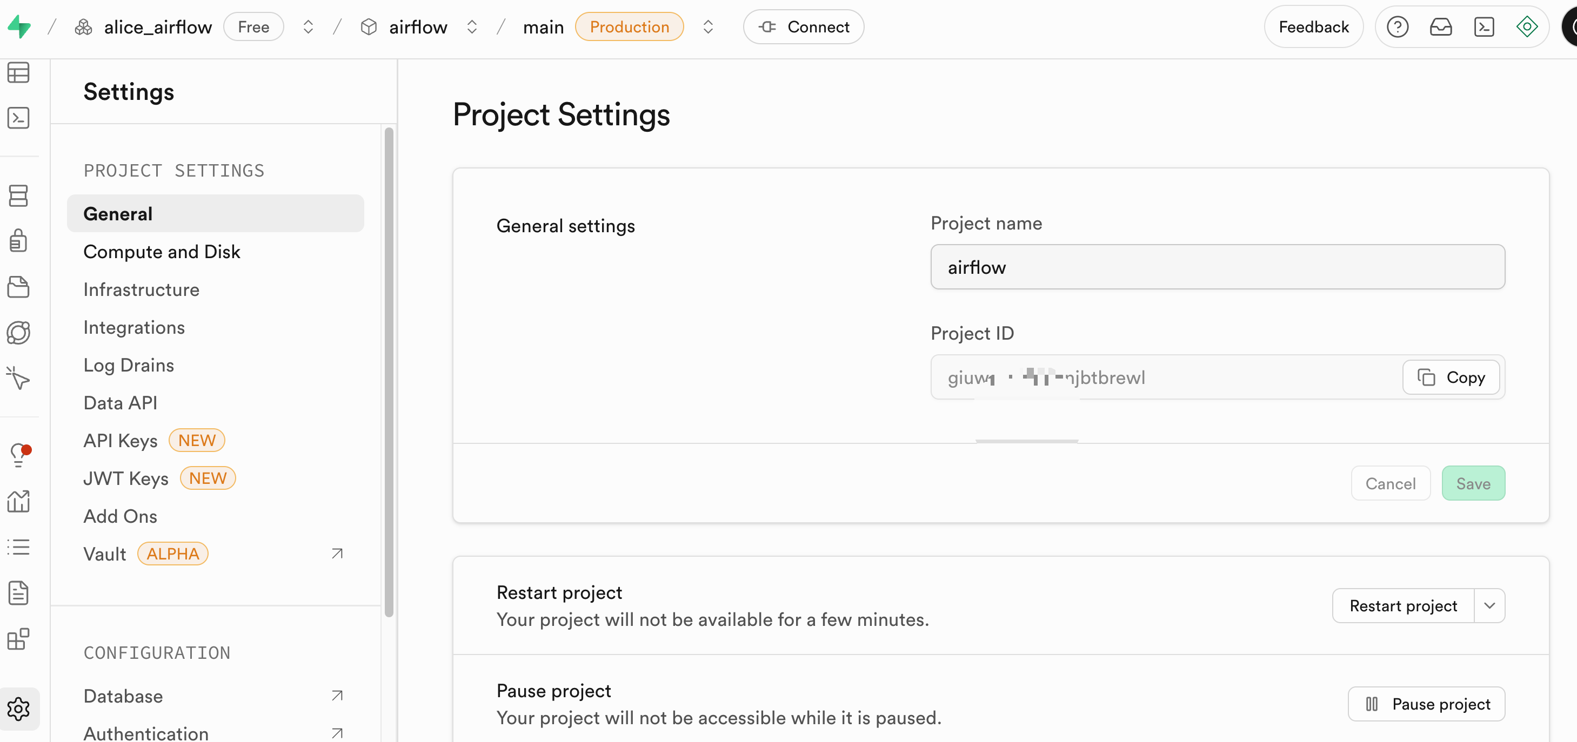Copy the Project ID
1577x742 pixels.
click(1451, 377)
